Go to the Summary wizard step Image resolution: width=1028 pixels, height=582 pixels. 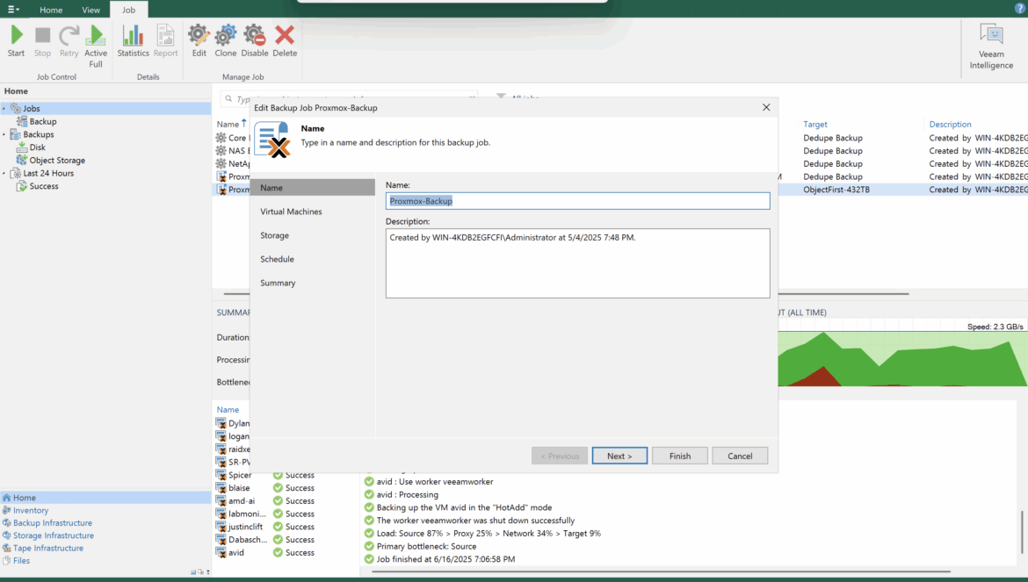pos(278,283)
